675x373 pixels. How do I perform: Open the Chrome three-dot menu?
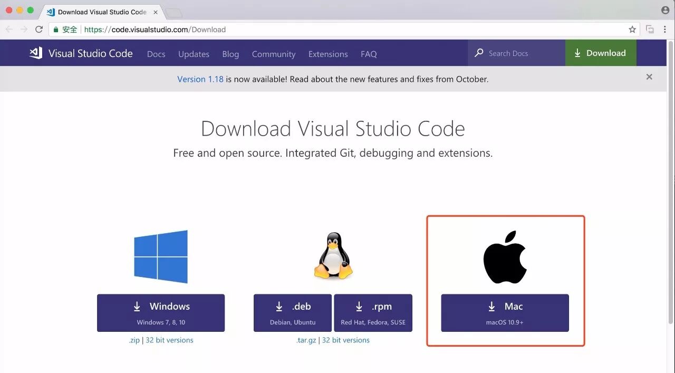coord(666,30)
